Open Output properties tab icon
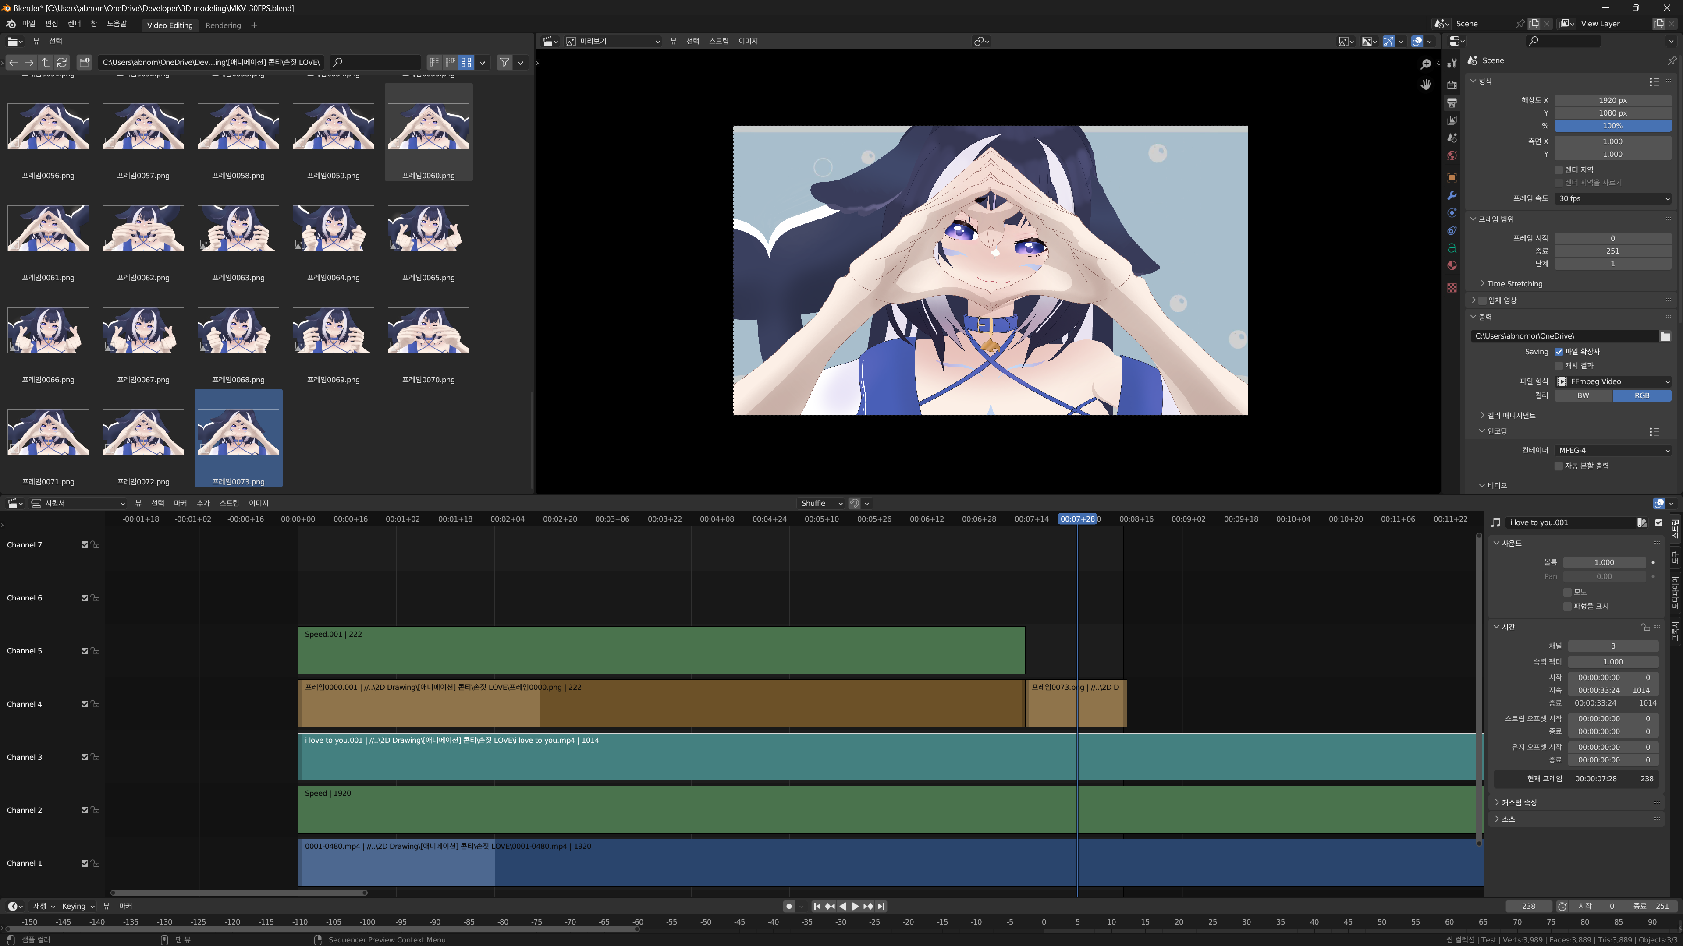 (1452, 102)
